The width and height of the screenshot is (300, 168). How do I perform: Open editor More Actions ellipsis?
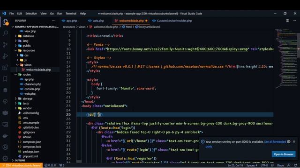294,21
